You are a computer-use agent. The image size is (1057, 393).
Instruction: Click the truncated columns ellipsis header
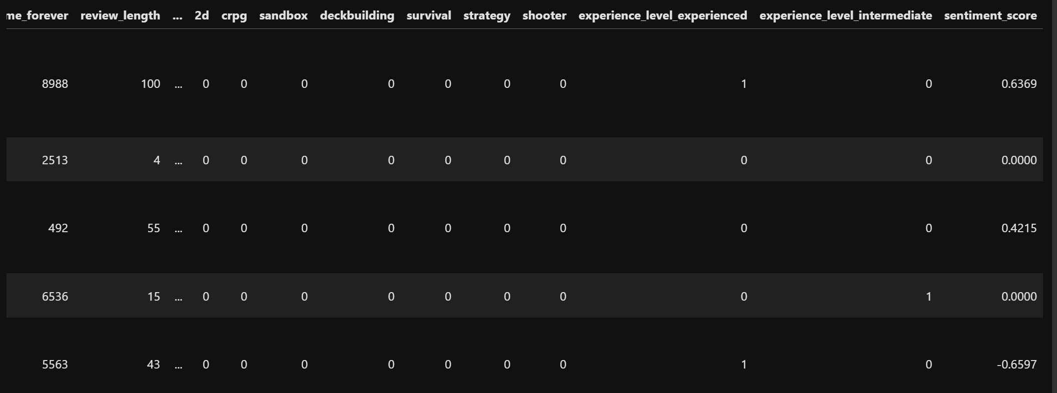[x=178, y=15]
